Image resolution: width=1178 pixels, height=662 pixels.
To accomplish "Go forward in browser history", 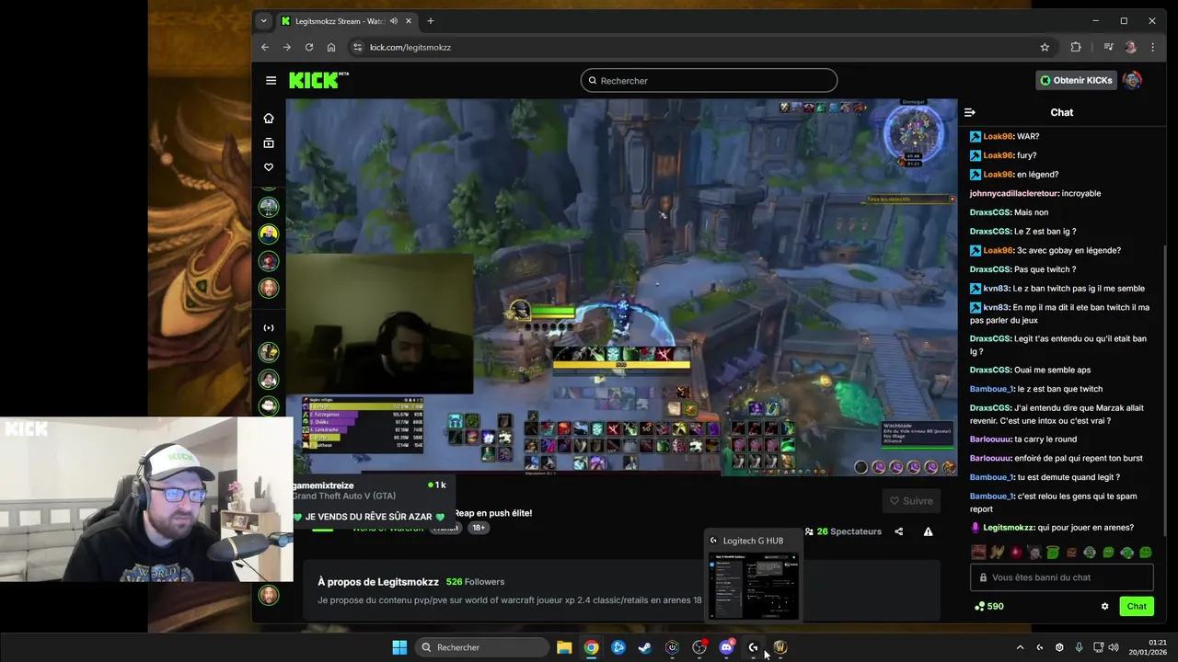I will 286,47.
